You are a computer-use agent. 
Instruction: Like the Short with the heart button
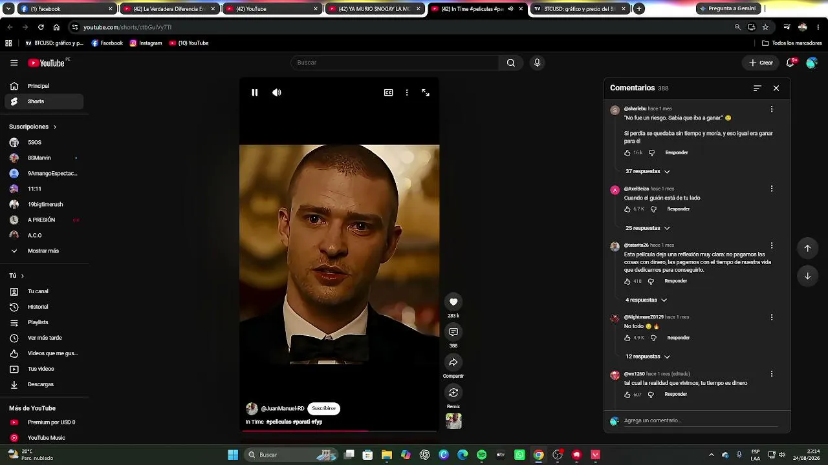tap(453, 302)
